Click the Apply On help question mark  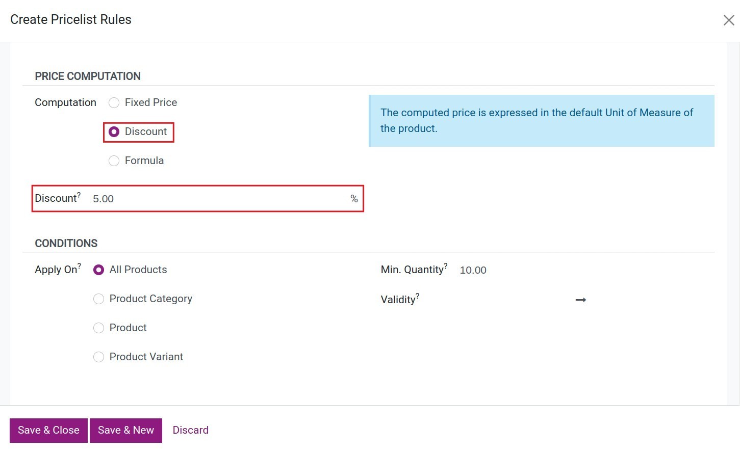click(80, 266)
